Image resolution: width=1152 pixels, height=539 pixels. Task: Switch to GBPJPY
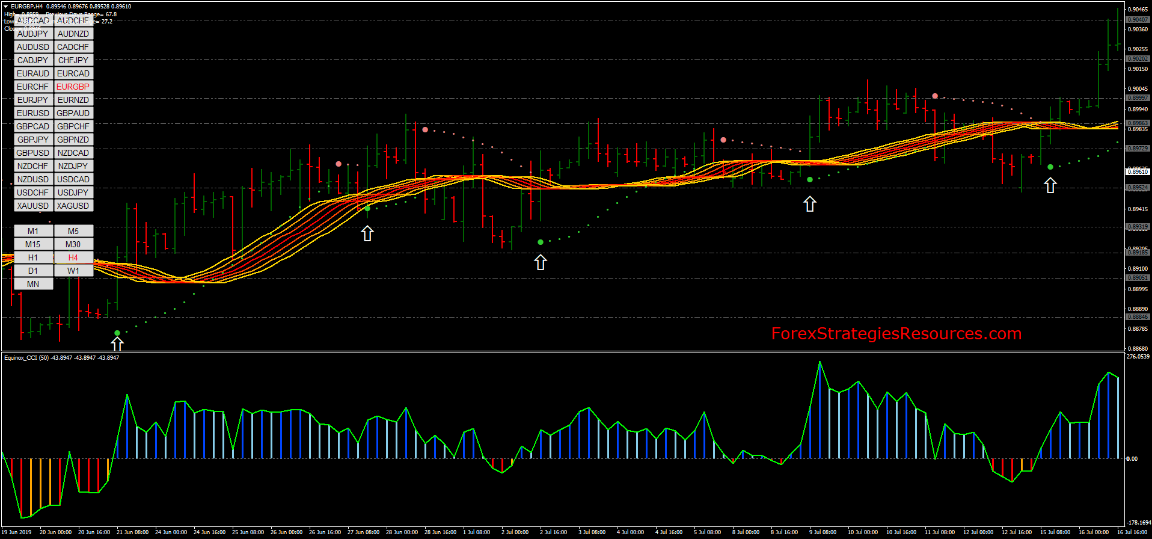pos(33,140)
